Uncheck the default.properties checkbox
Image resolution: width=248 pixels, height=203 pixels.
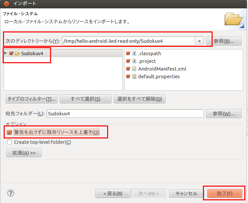128,76
